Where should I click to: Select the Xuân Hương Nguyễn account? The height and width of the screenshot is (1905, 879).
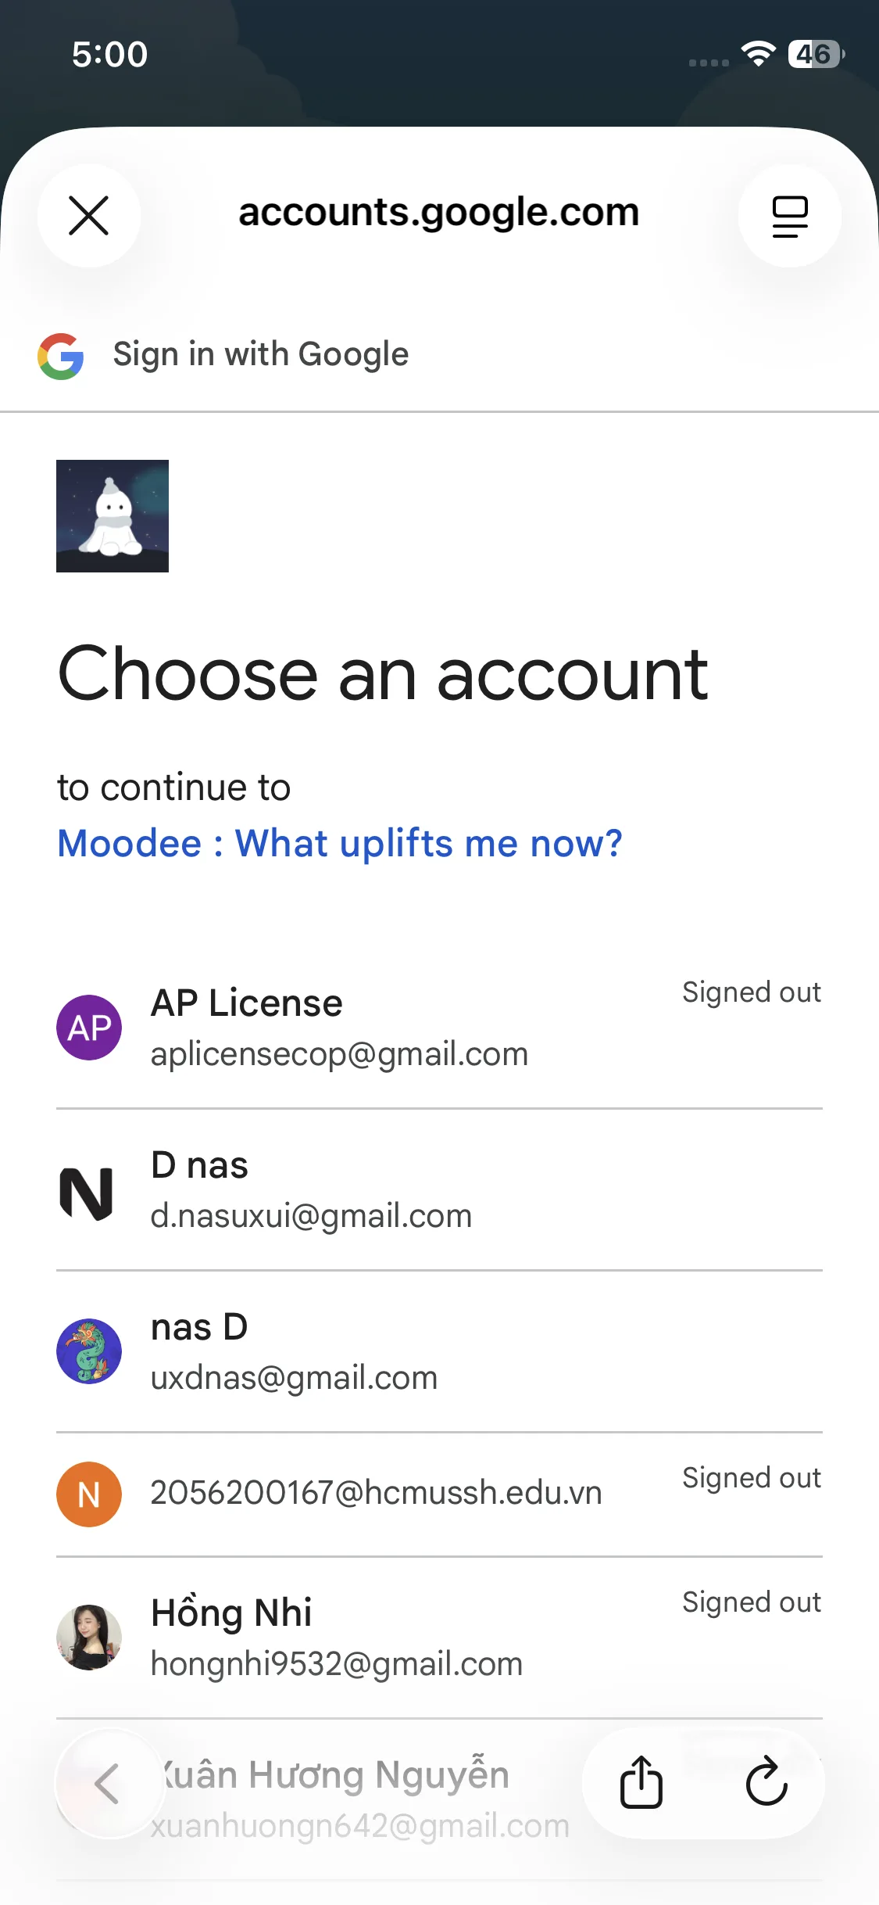click(359, 1799)
